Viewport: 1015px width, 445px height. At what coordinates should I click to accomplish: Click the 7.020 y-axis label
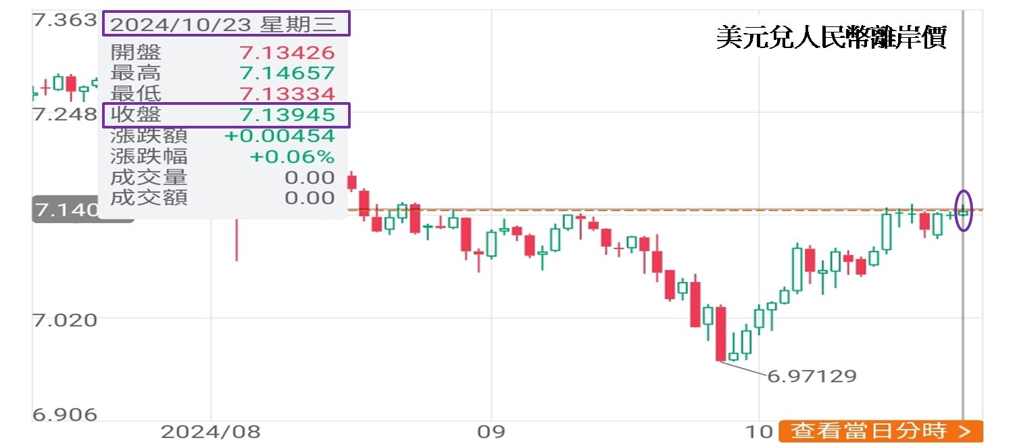tap(65, 319)
